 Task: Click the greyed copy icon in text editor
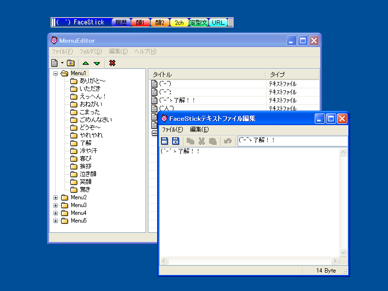[x=190, y=141]
